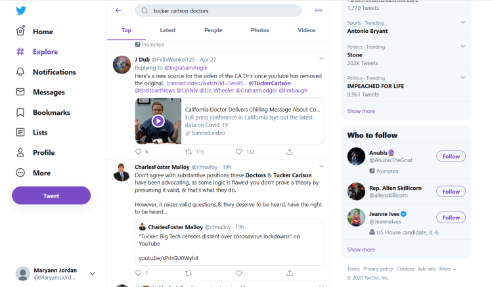Image resolution: width=492 pixels, height=287 pixels.
Task: Reply to J Dub's tweet
Action: (x=138, y=152)
